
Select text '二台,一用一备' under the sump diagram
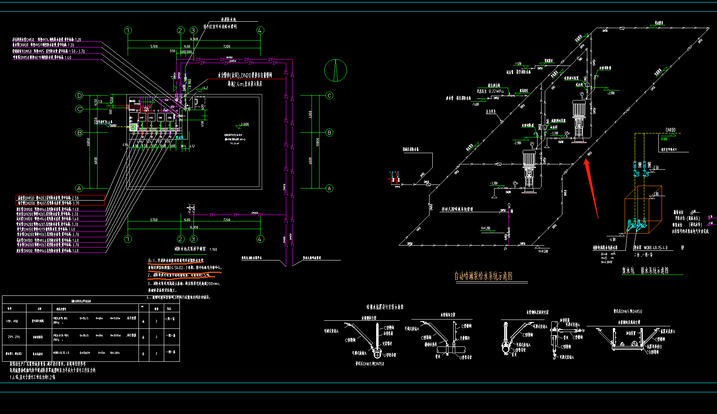643,254
